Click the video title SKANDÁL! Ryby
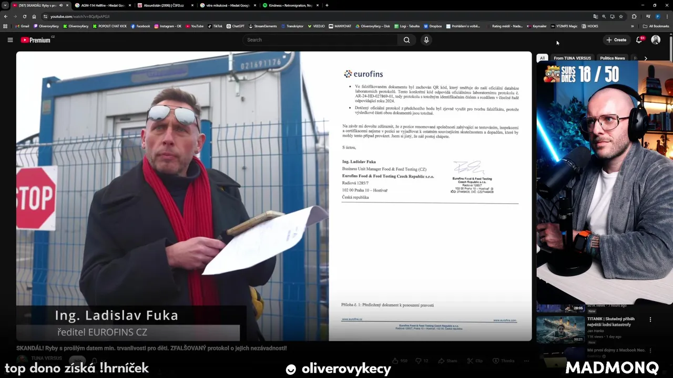The image size is (673, 378). pos(151,348)
